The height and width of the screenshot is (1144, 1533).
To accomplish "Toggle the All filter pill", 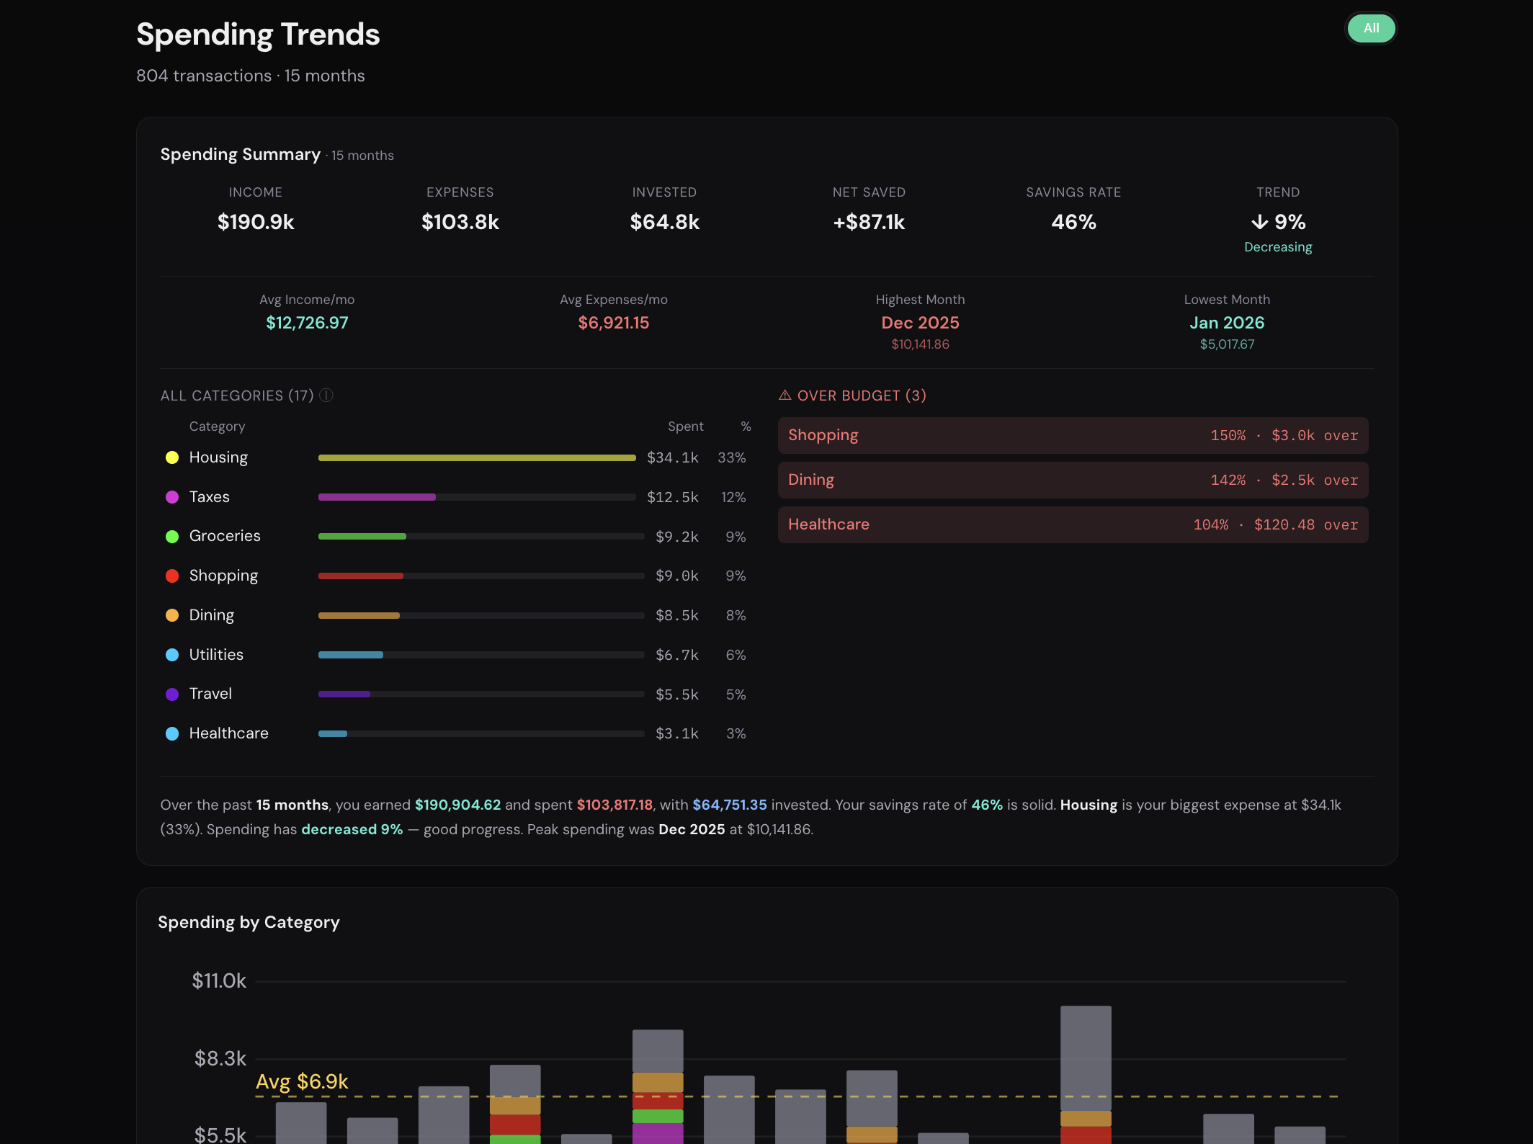I will pos(1371,28).
